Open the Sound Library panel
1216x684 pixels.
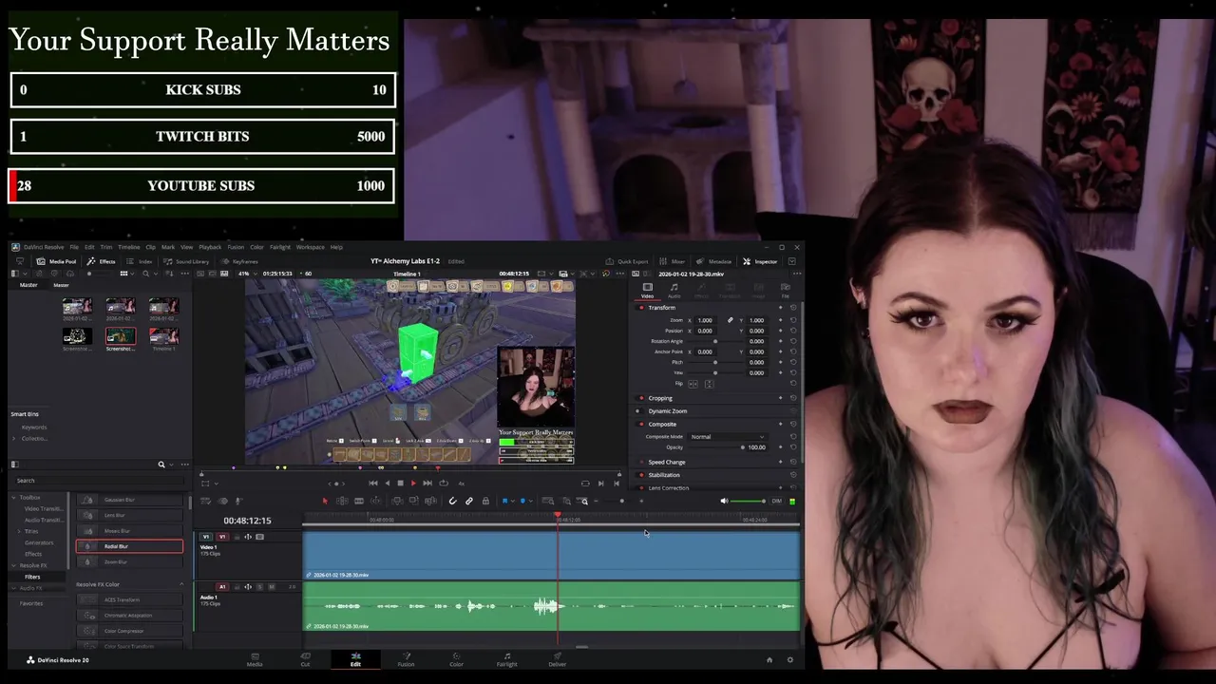(x=186, y=261)
